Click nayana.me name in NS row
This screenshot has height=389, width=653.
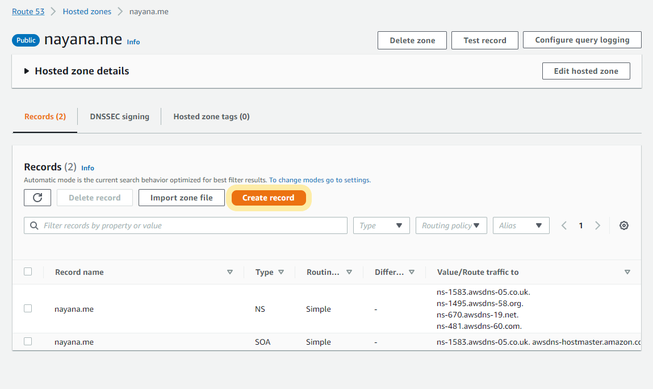point(74,309)
